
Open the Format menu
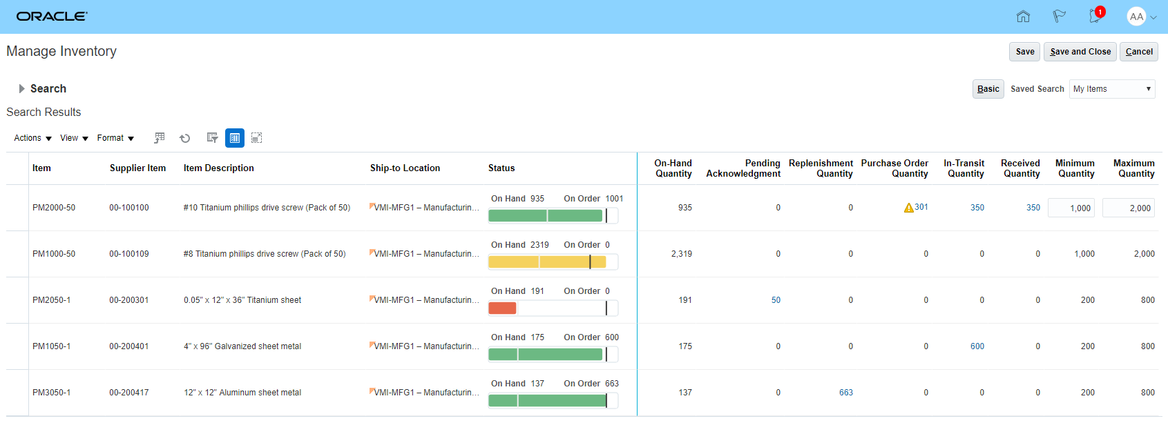115,138
